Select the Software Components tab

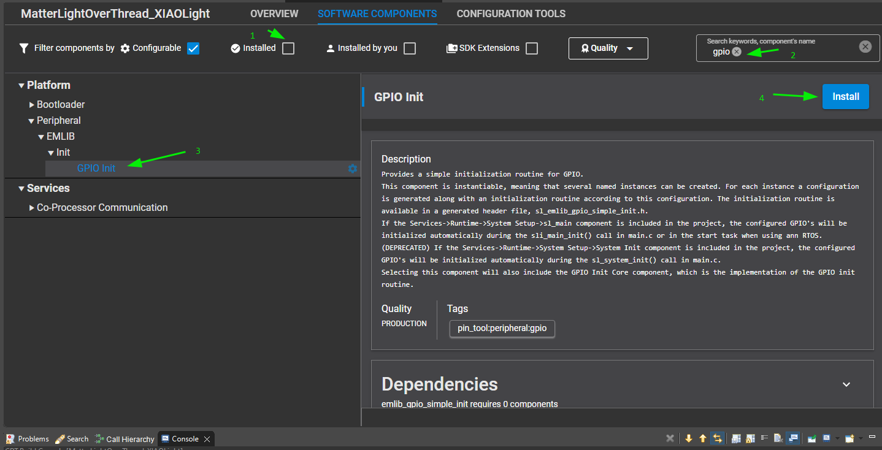[x=377, y=13]
